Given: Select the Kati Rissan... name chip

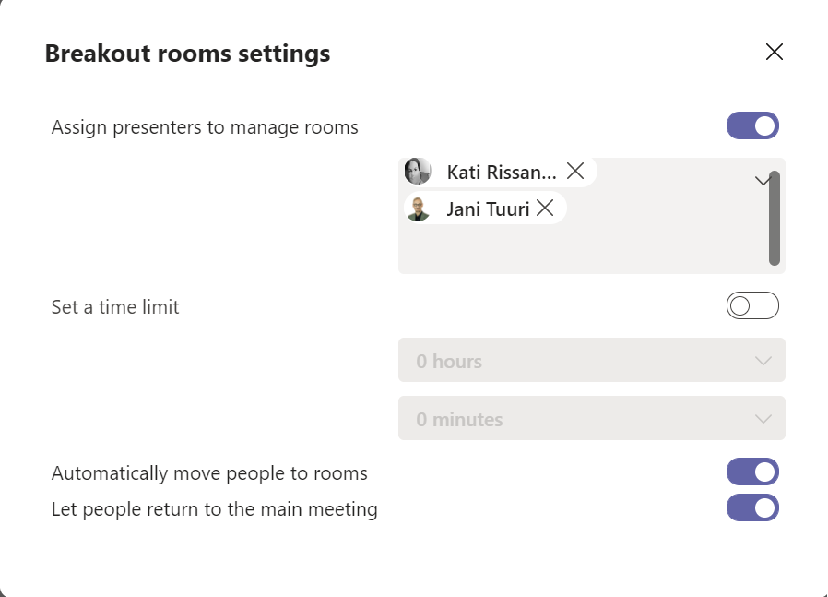Looking at the screenshot, I should pyautogui.click(x=501, y=172).
